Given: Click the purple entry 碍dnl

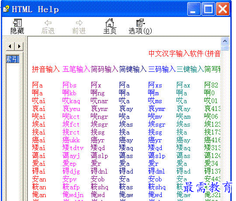Looking at the screenshot, I should [x=99, y=171].
